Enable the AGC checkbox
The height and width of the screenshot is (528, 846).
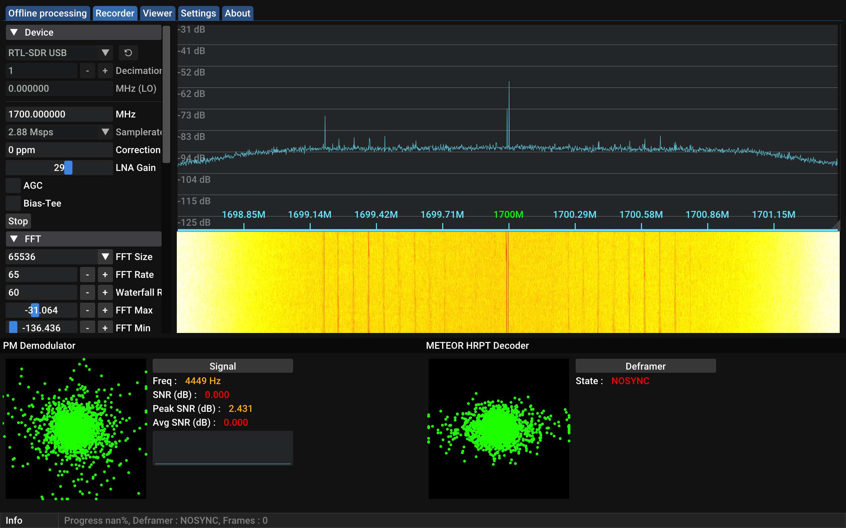click(x=13, y=185)
